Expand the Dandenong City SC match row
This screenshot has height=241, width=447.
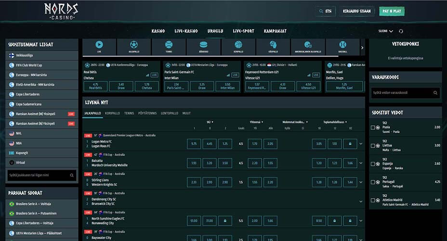point(361,201)
